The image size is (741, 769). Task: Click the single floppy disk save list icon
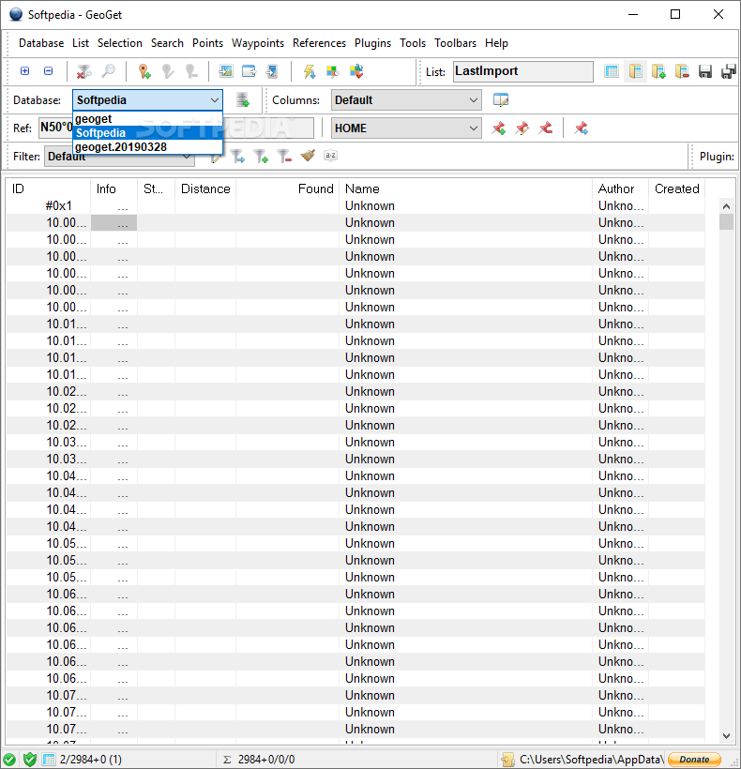(705, 71)
